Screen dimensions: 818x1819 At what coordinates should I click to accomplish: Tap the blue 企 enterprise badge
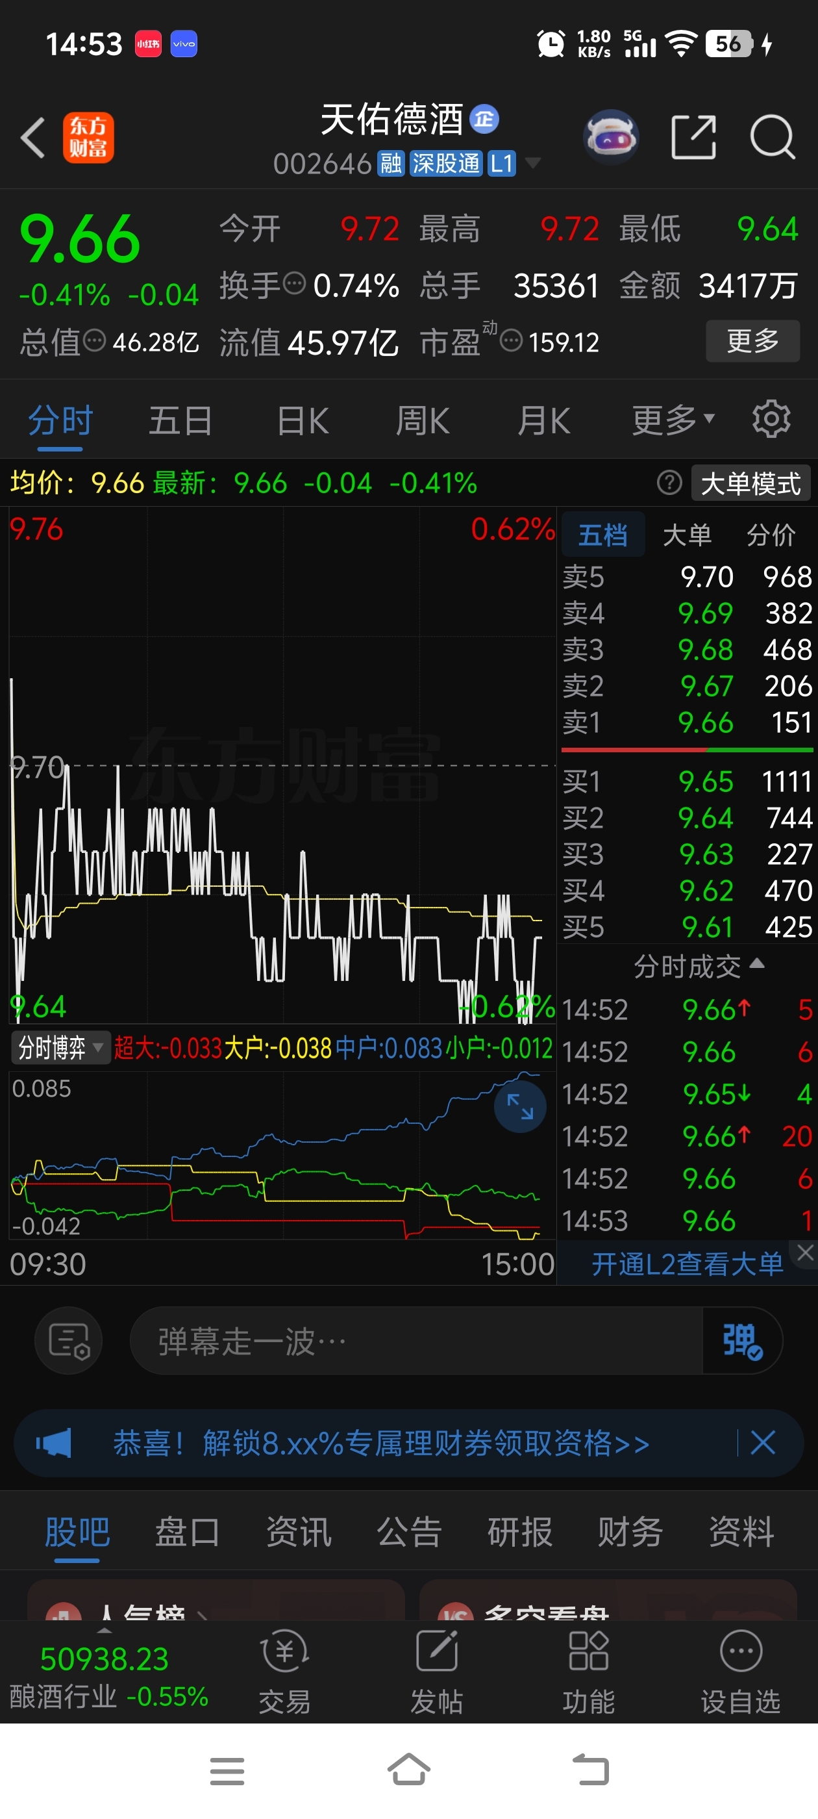pyautogui.click(x=484, y=119)
